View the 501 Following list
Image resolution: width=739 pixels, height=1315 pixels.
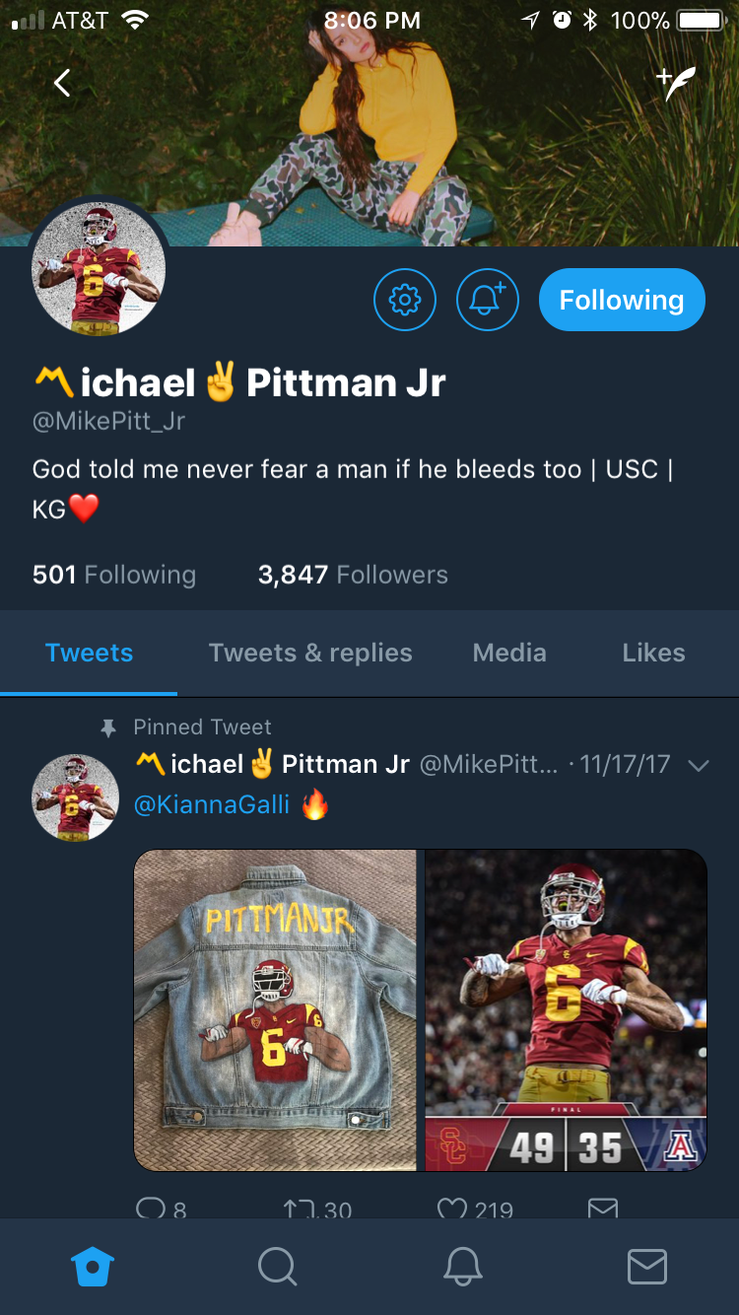[114, 575]
